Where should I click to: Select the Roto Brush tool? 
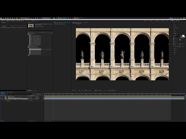click(x=21, y=21)
